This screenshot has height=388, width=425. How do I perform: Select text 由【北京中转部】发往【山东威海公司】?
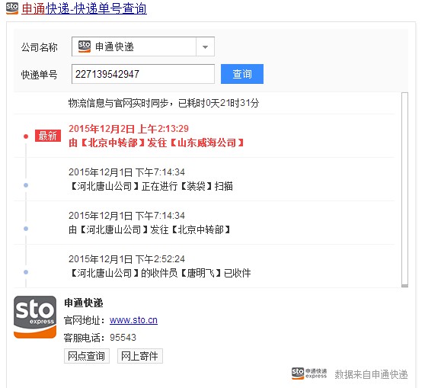pyautogui.click(x=156, y=143)
